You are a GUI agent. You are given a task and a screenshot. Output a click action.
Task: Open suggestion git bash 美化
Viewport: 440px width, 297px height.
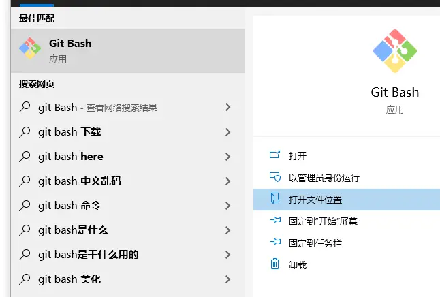[x=128, y=279]
